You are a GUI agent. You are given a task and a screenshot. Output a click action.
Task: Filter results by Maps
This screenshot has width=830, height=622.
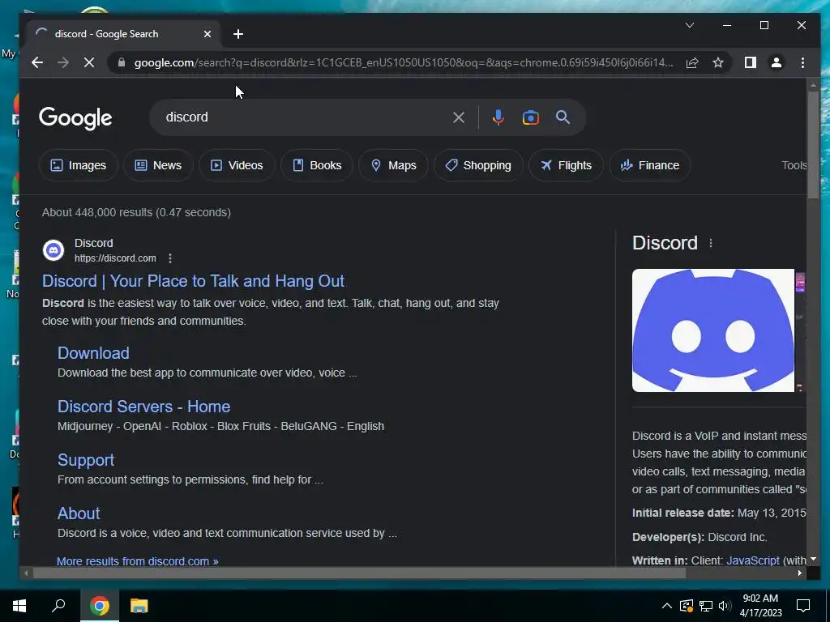point(393,165)
